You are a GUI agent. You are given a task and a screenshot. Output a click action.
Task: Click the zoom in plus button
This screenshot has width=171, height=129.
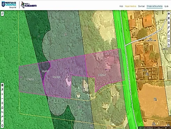[2, 94]
